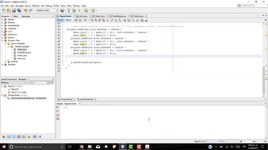Viewport: 268px width, 150px height.
Task: Open the Refactor menu
Action: [x=36, y=6]
